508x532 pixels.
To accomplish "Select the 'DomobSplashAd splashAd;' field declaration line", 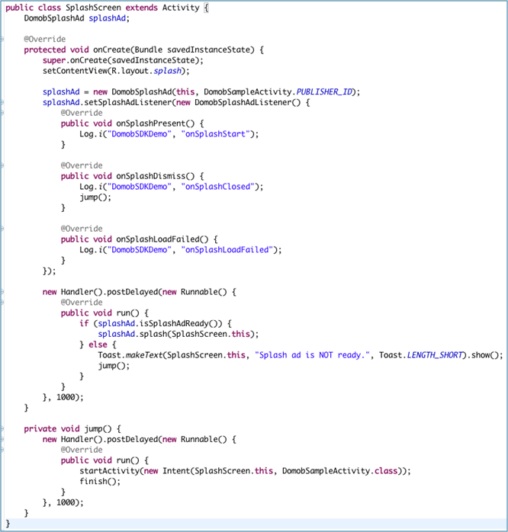I will pyautogui.click(x=77, y=18).
